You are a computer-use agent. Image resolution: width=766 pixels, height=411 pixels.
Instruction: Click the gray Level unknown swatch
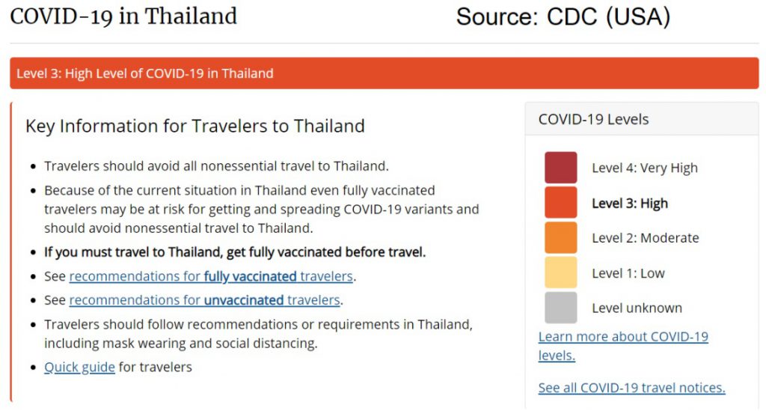[x=561, y=308]
